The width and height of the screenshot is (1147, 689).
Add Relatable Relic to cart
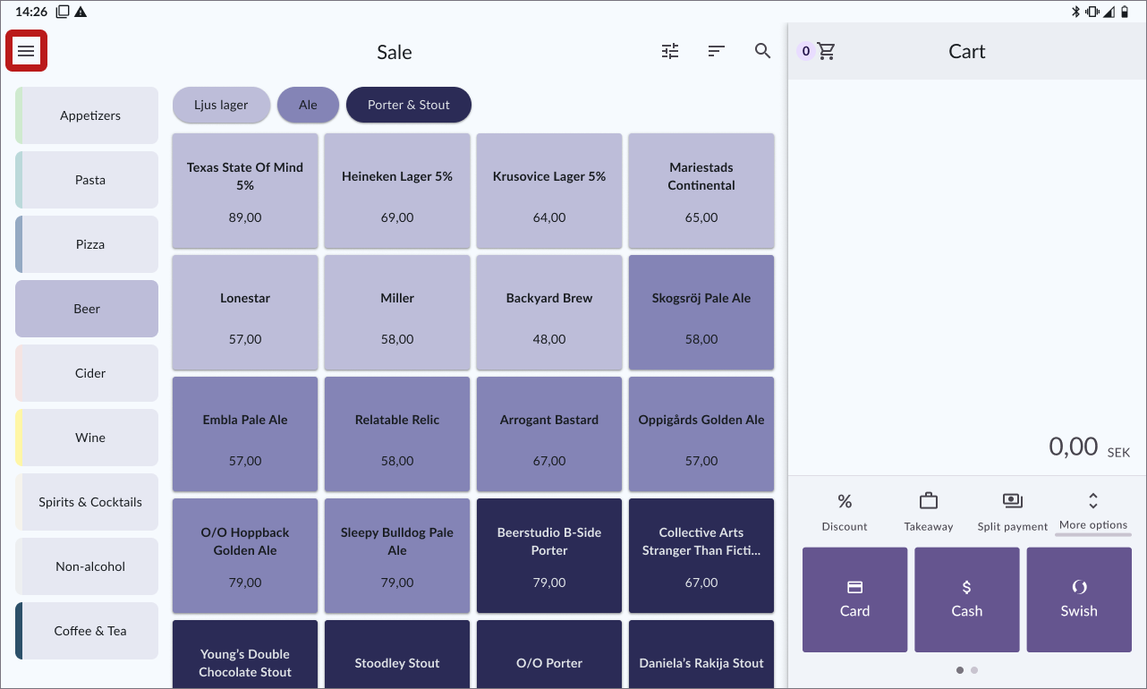click(397, 435)
